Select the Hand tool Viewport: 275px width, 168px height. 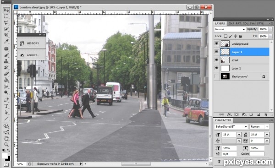click(6, 138)
